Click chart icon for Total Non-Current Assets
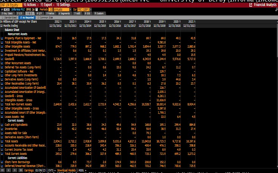 [x=2, y=104]
